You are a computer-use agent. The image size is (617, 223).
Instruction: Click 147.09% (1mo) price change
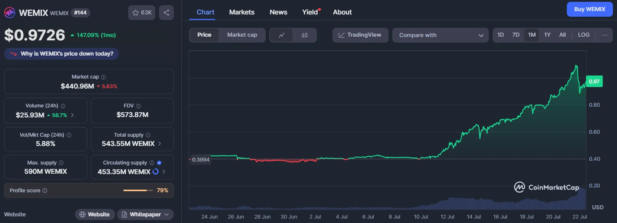(x=93, y=35)
